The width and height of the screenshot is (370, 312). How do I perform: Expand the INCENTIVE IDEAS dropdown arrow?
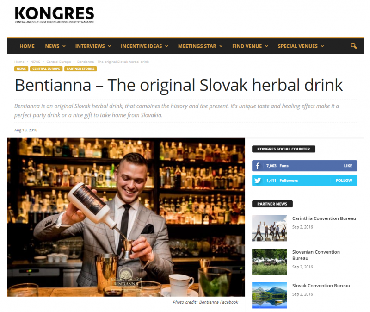point(166,46)
